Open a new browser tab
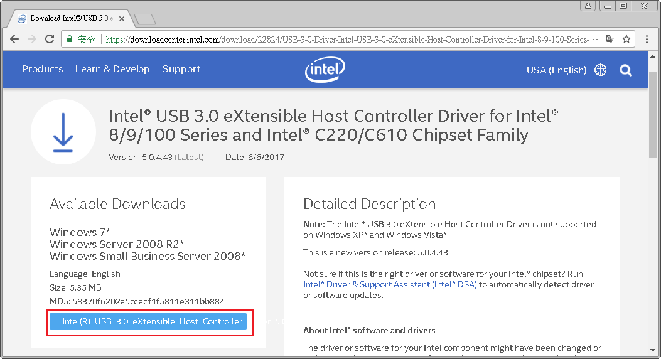The image size is (661, 359). pyautogui.click(x=145, y=19)
